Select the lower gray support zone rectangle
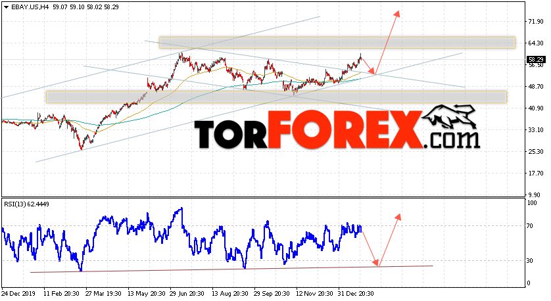Image resolution: width=551 pixels, height=301 pixels. [276, 97]
